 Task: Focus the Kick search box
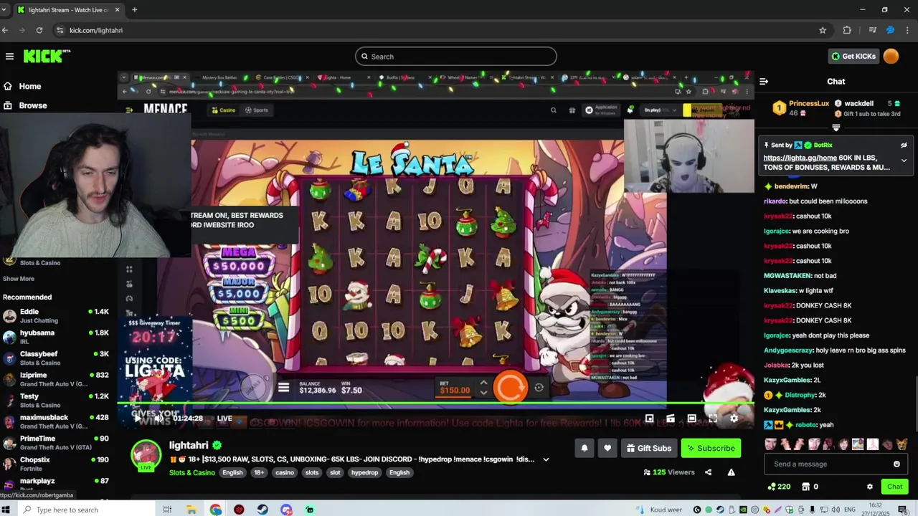click(456, 57)
